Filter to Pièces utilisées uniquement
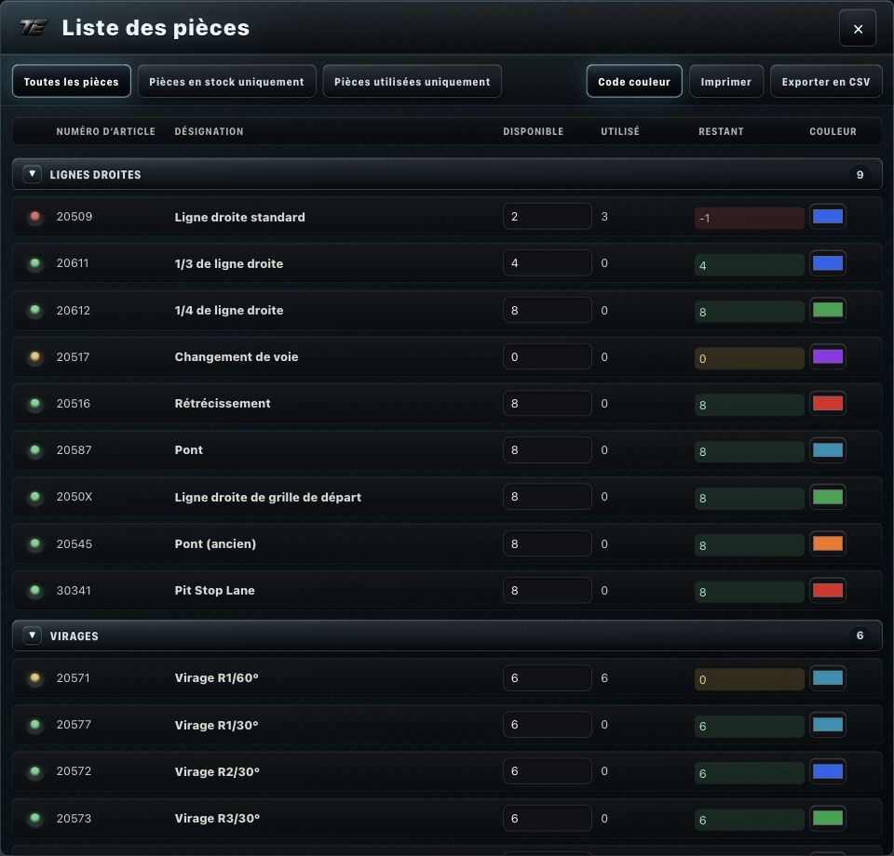The height and width of the screenshot is (856, 894). pyautogui.click(x=413, y=82)
